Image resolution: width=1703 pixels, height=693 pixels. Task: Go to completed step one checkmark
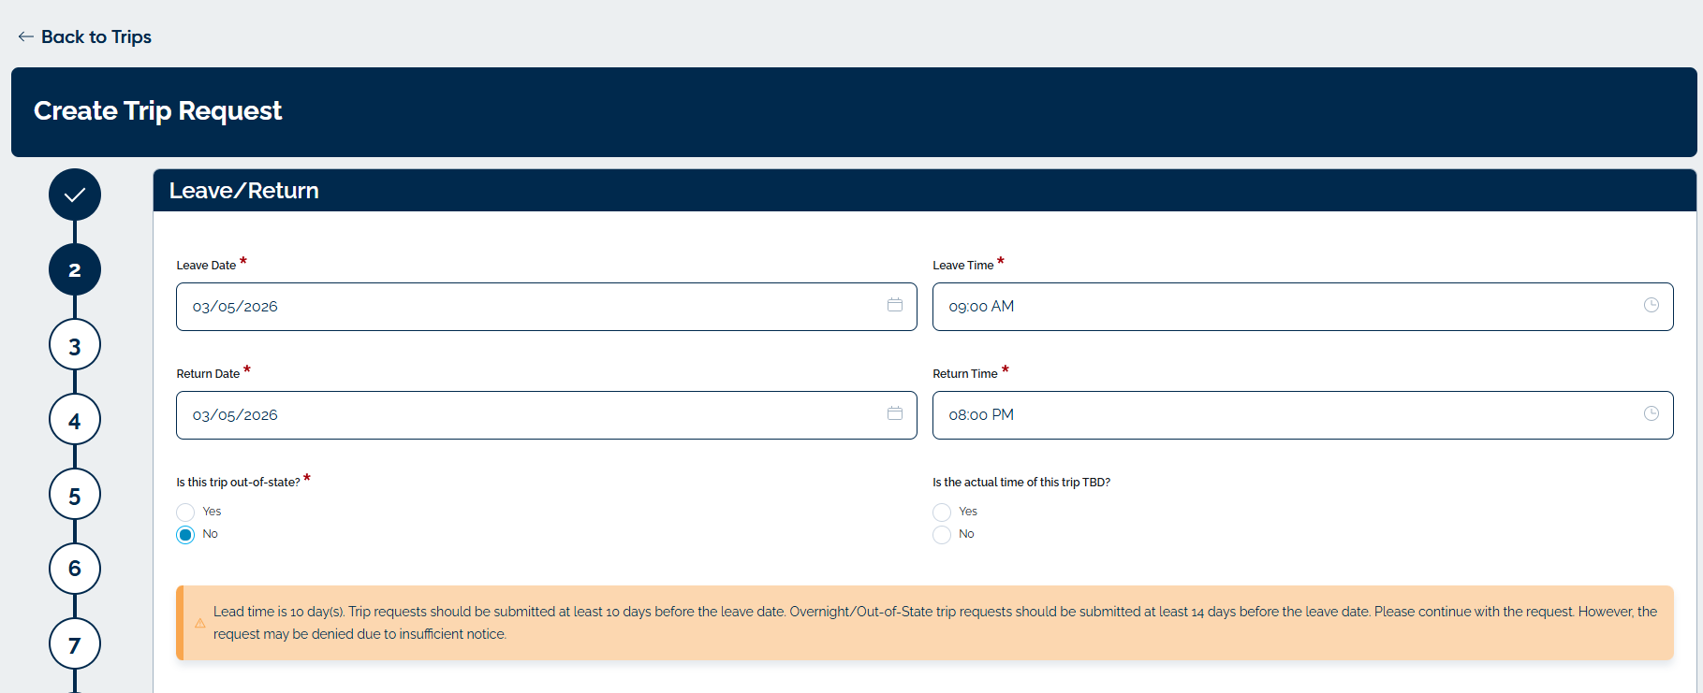75,195
